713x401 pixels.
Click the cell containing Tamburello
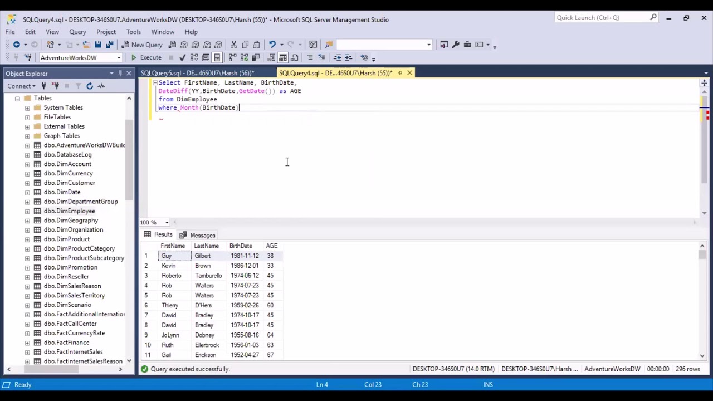click(208, 276)
